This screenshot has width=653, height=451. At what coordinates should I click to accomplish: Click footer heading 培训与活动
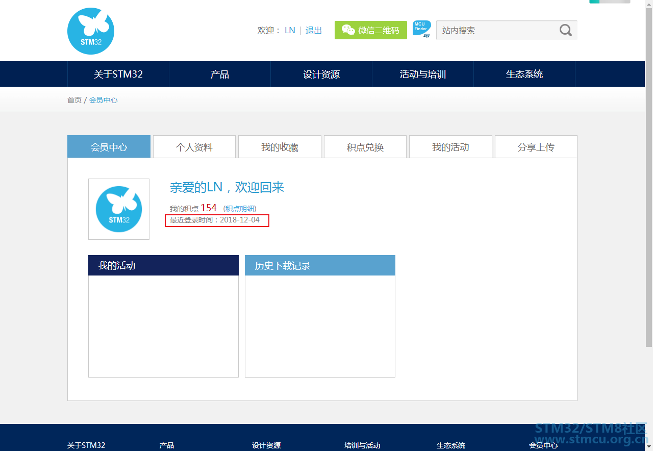[362, 445]
